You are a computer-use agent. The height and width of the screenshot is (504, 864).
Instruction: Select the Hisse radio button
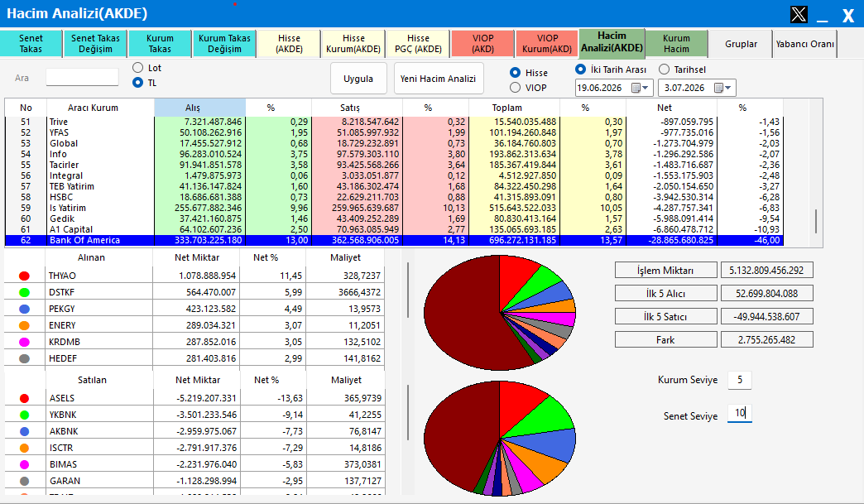tap(516, 73)
